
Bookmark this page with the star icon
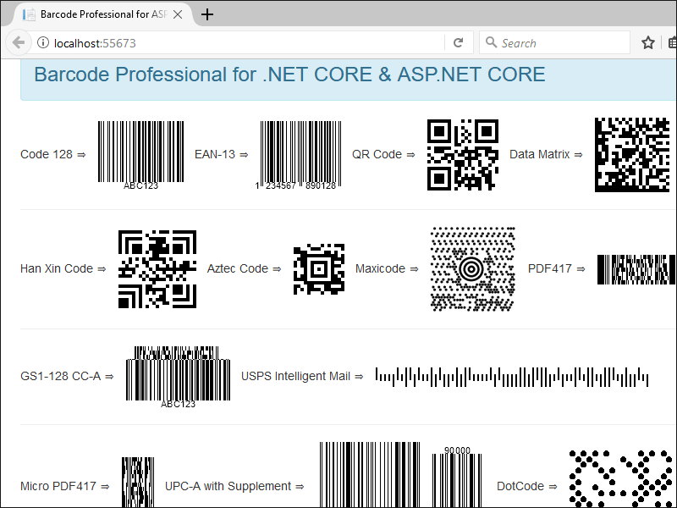pos(647,43)
